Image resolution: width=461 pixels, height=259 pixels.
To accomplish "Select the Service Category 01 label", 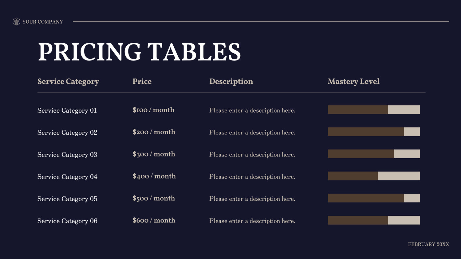I will (x=67, y=110).
